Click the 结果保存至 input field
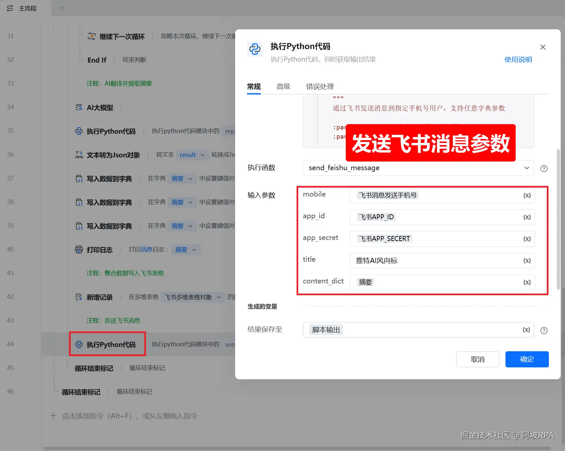The width and height of the screenshot is (565, 451). point(418,330)
